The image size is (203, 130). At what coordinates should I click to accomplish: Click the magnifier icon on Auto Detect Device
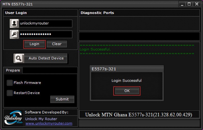(19, 58)
